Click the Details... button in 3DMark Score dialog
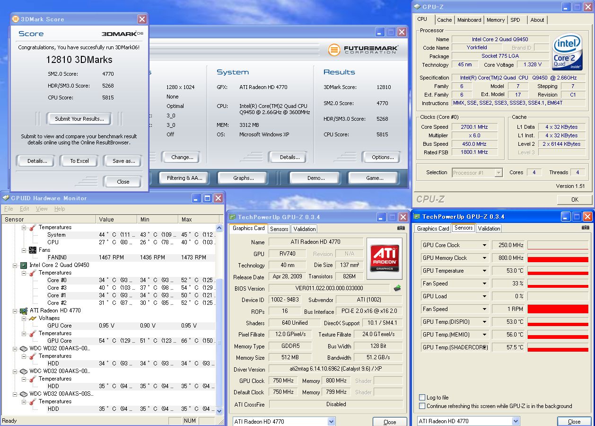Image resolution: width=595 pixels, height=426 pixels. 35,161
